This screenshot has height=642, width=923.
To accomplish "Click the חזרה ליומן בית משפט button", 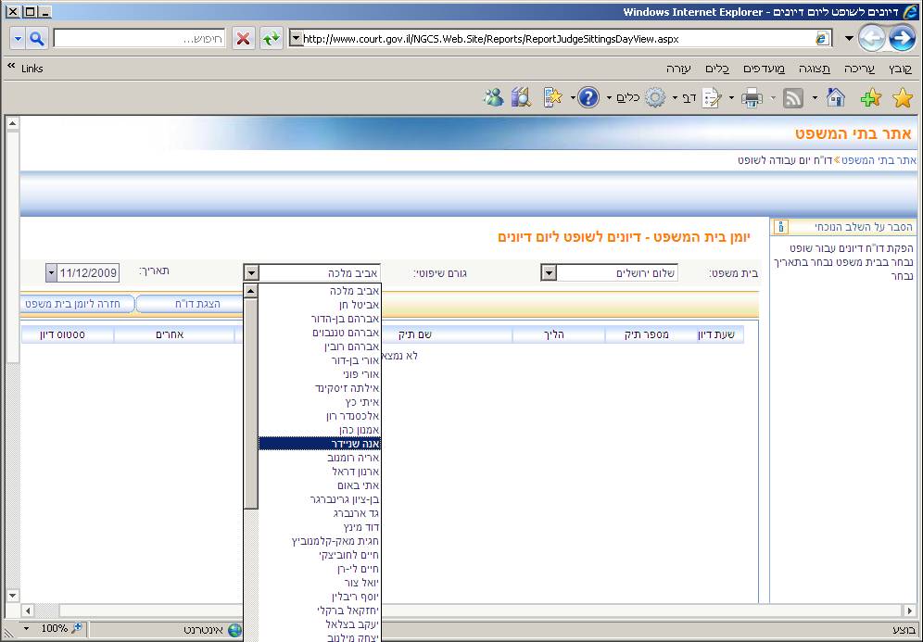I will [76, 304].
